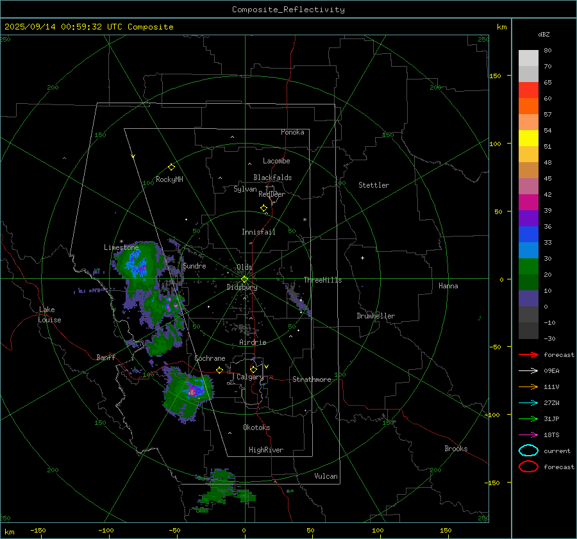Click the red forecast arrow in legend
Image resolution: width=577 pixels, height=539 pixels.
tap(528, 354)
